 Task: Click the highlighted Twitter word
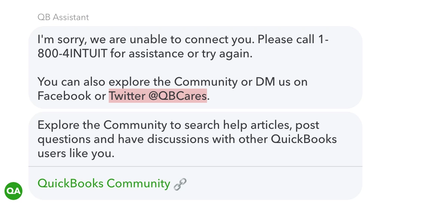(x=127, y=96)
